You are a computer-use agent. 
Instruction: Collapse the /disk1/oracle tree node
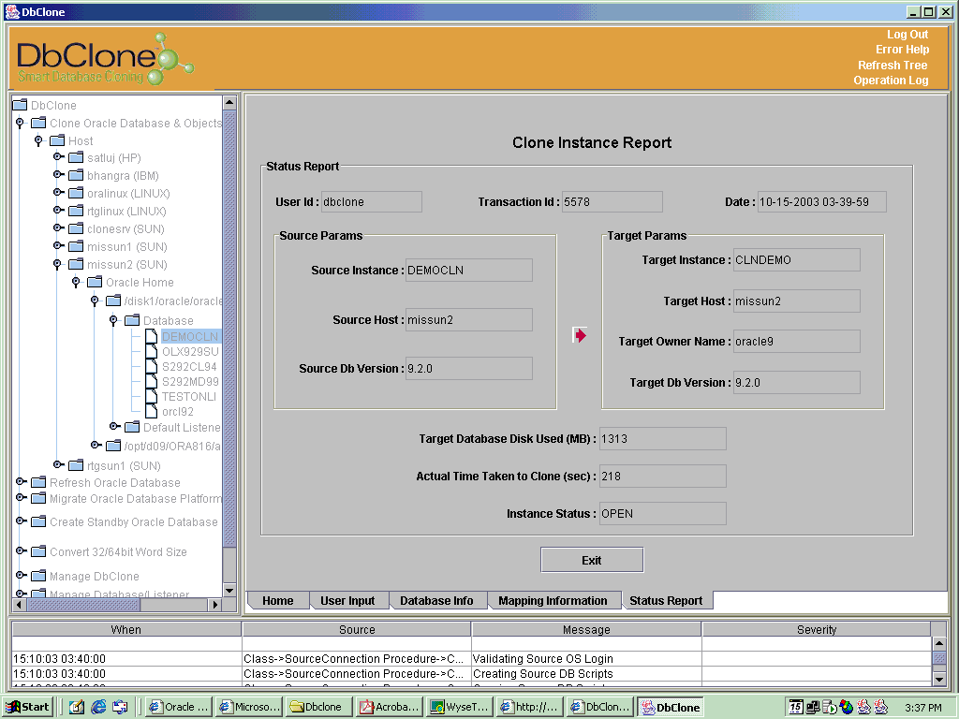(x=95, y=301)
